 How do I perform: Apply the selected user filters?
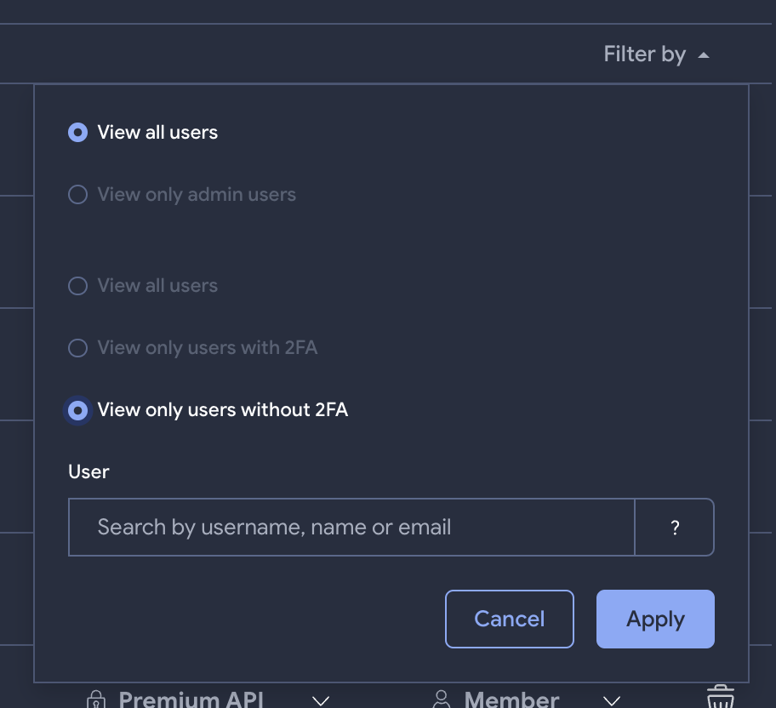(655, 619)
